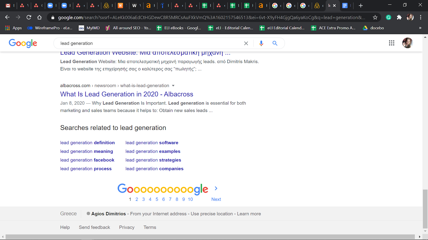Open the Google apps grid
This screenshot has height=240, width=428.
392,43
